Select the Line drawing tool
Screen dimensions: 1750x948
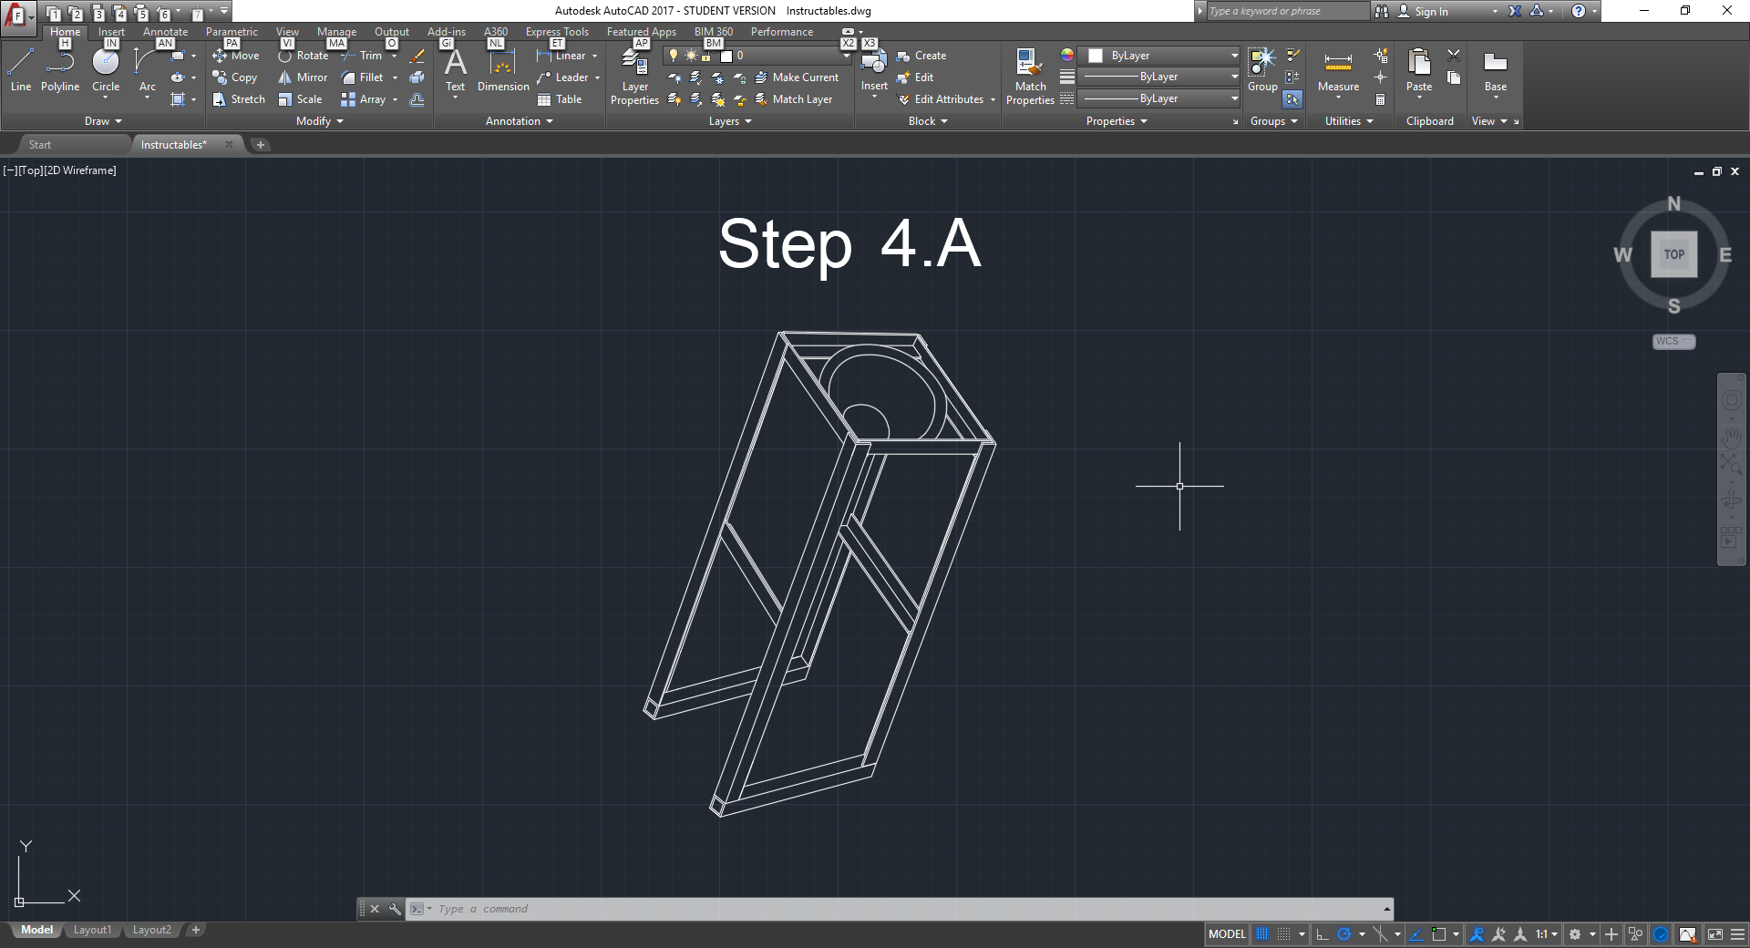tap(21, 70)
